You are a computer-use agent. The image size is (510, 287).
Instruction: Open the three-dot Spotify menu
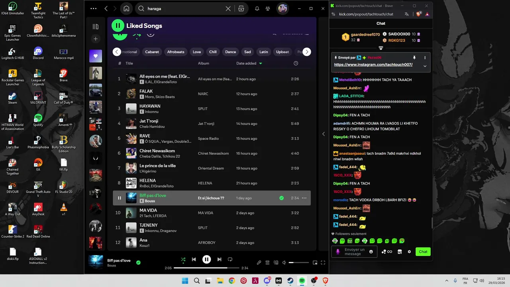(94, 8)
